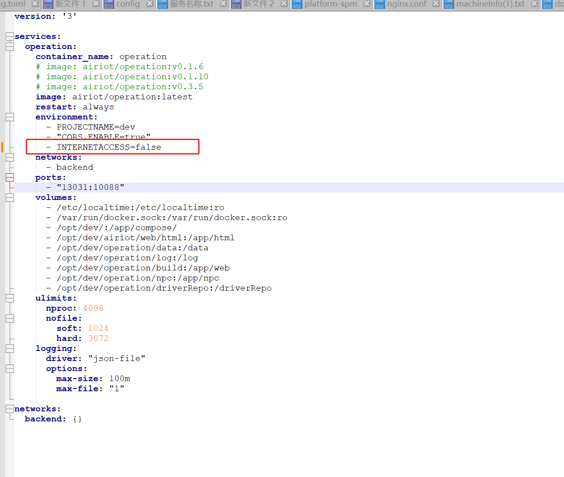Close the machineInfo(1).txt tab
This screenshot has width=564, height=477.
[534, 4]
